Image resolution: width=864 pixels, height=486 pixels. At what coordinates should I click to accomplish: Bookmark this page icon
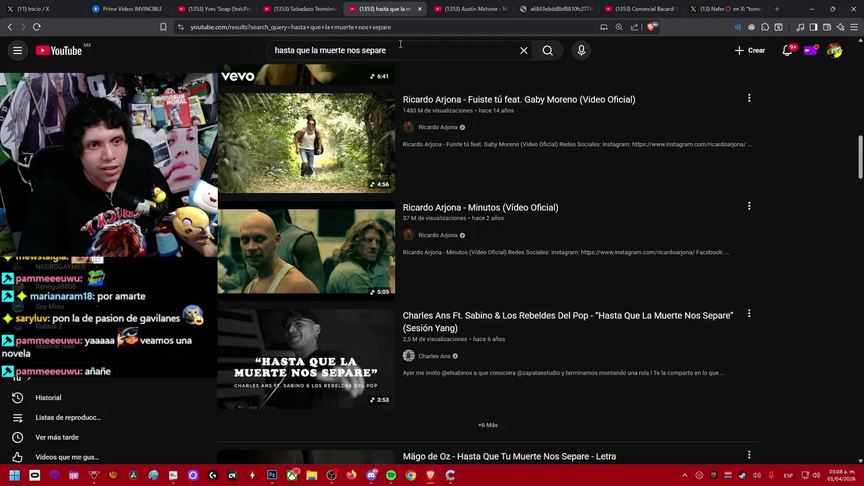pos(163,27)
